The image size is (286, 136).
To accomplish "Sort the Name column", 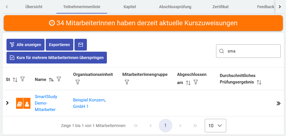I will pyautogui.click(x=51, y=80).
